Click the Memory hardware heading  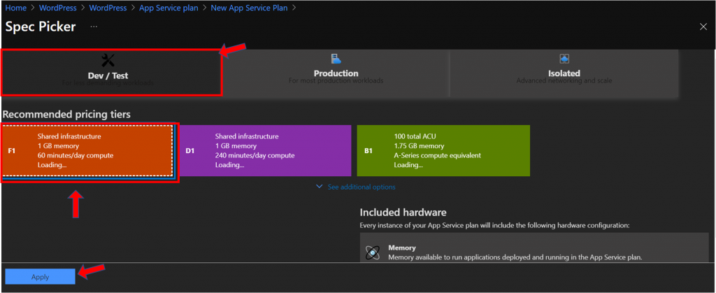click(x=402, y=248)
